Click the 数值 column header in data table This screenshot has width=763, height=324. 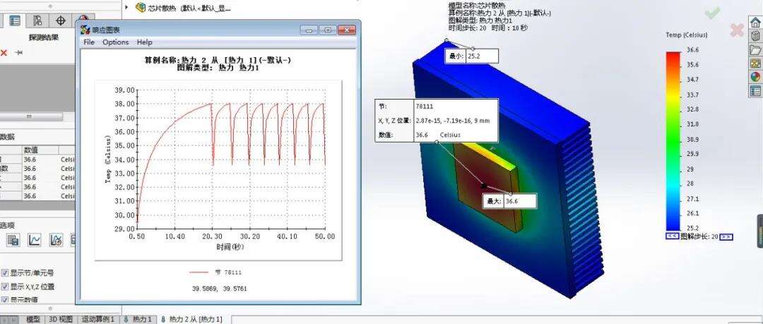coord(40,150)
